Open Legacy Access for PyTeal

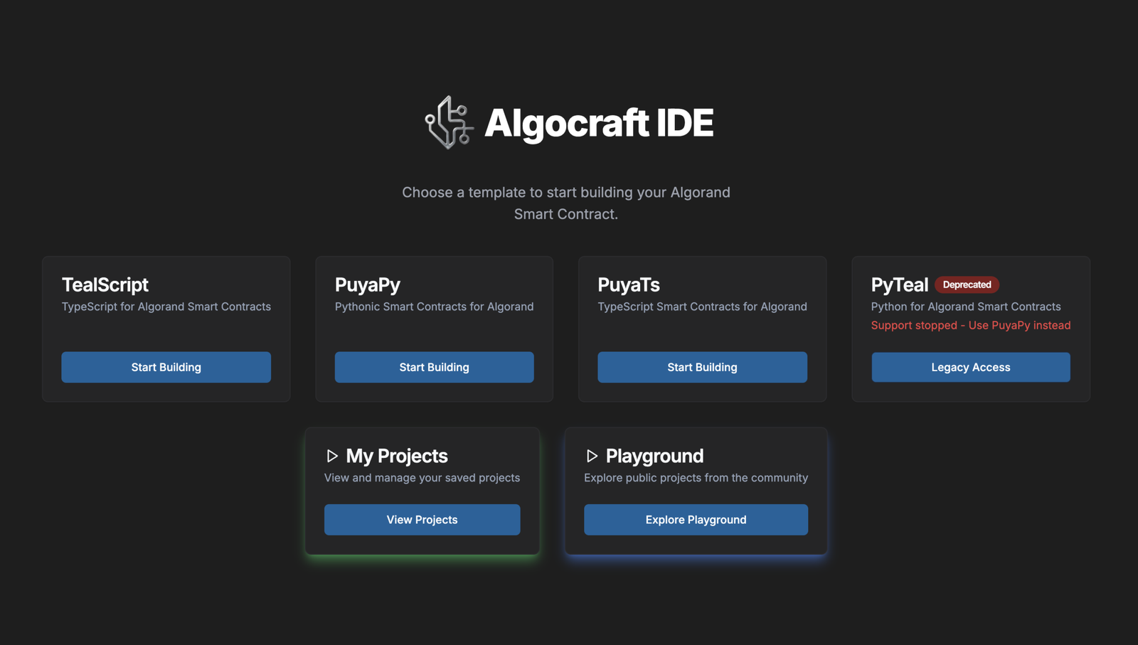(x=970, y=367)
